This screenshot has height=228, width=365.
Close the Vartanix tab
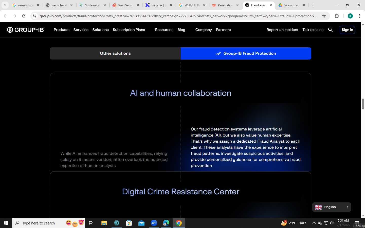(x=171, y=5)
